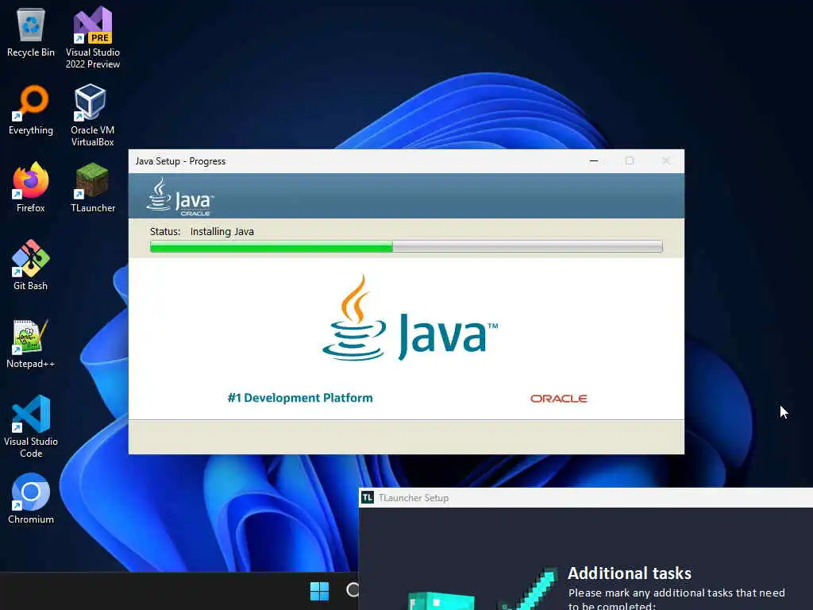Click the Java installation progress bar
Image resolution: width=813 pixels, height=610 pixels.
[406, 246]
